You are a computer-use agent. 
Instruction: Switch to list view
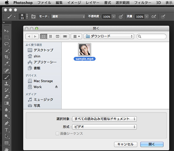click(51, 37)
